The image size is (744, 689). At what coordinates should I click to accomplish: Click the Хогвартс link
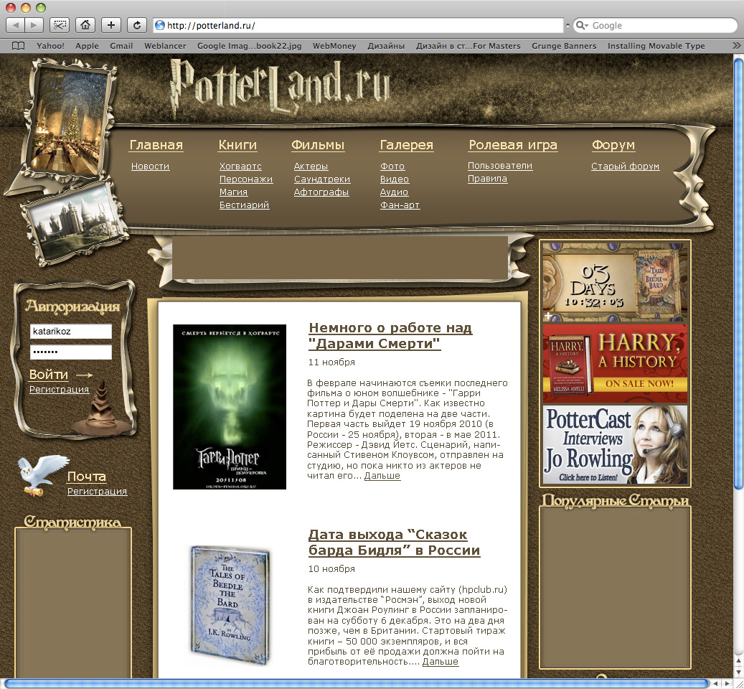pos(240,167)
